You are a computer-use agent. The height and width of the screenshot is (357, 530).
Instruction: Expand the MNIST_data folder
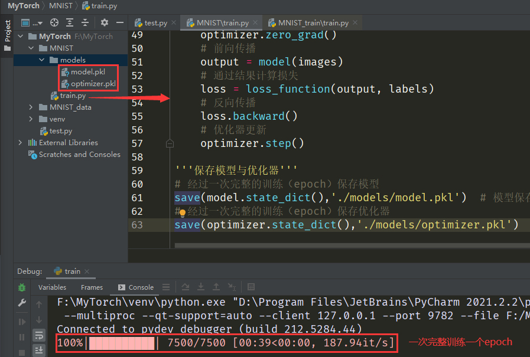pos(31,107)
